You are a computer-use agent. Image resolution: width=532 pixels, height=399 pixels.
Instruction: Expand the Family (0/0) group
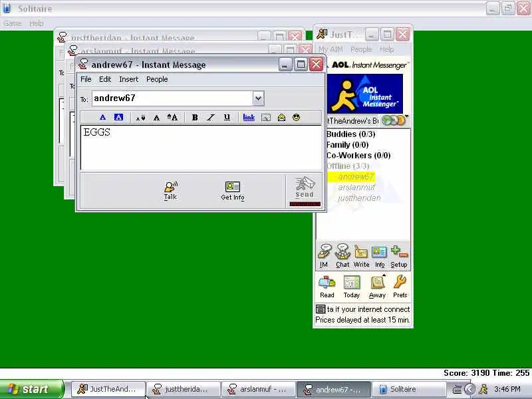click(x=347, y=145)
